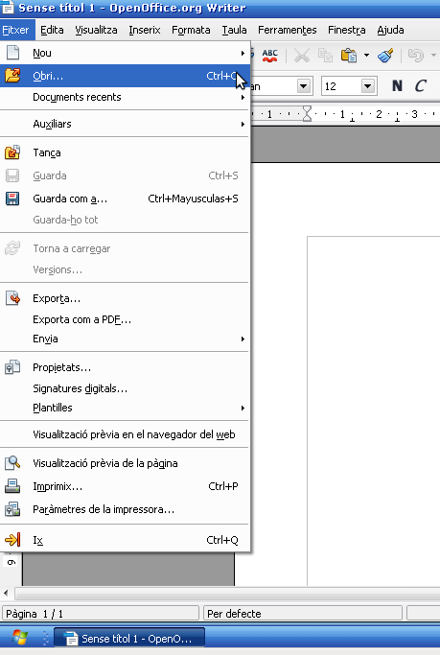Click the Tanca folder icon

[12, 152]
